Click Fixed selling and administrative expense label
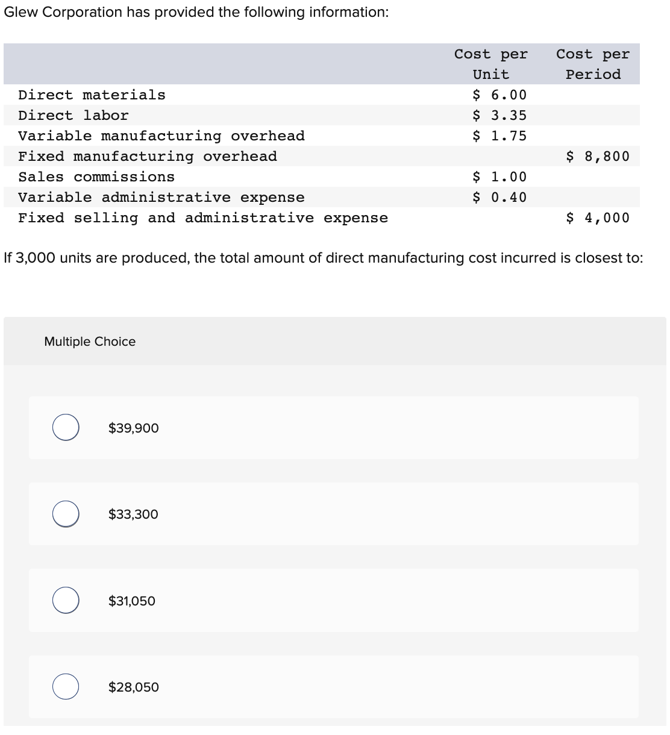The image size is (670, 735). 202,218
